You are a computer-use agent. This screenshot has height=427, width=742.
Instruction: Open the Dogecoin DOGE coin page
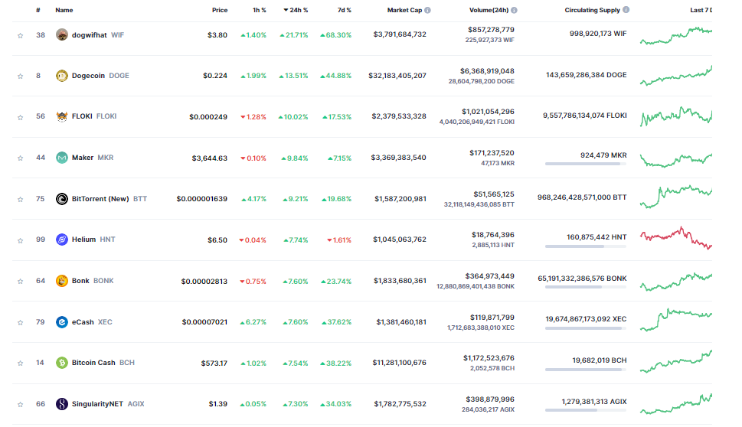(x=100, y=76)
